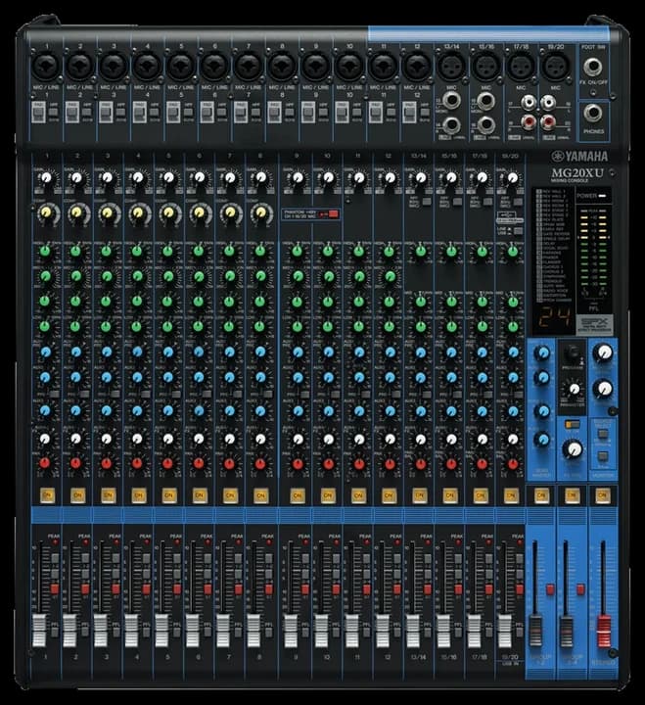This screenshot has height=705, width=645.
Task: Toggle the LINE/USB switch on channel 19/20
Action: 518,231
